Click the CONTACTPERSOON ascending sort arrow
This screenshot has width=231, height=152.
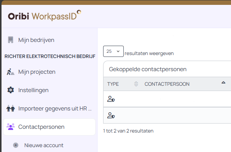click(223, 82)
